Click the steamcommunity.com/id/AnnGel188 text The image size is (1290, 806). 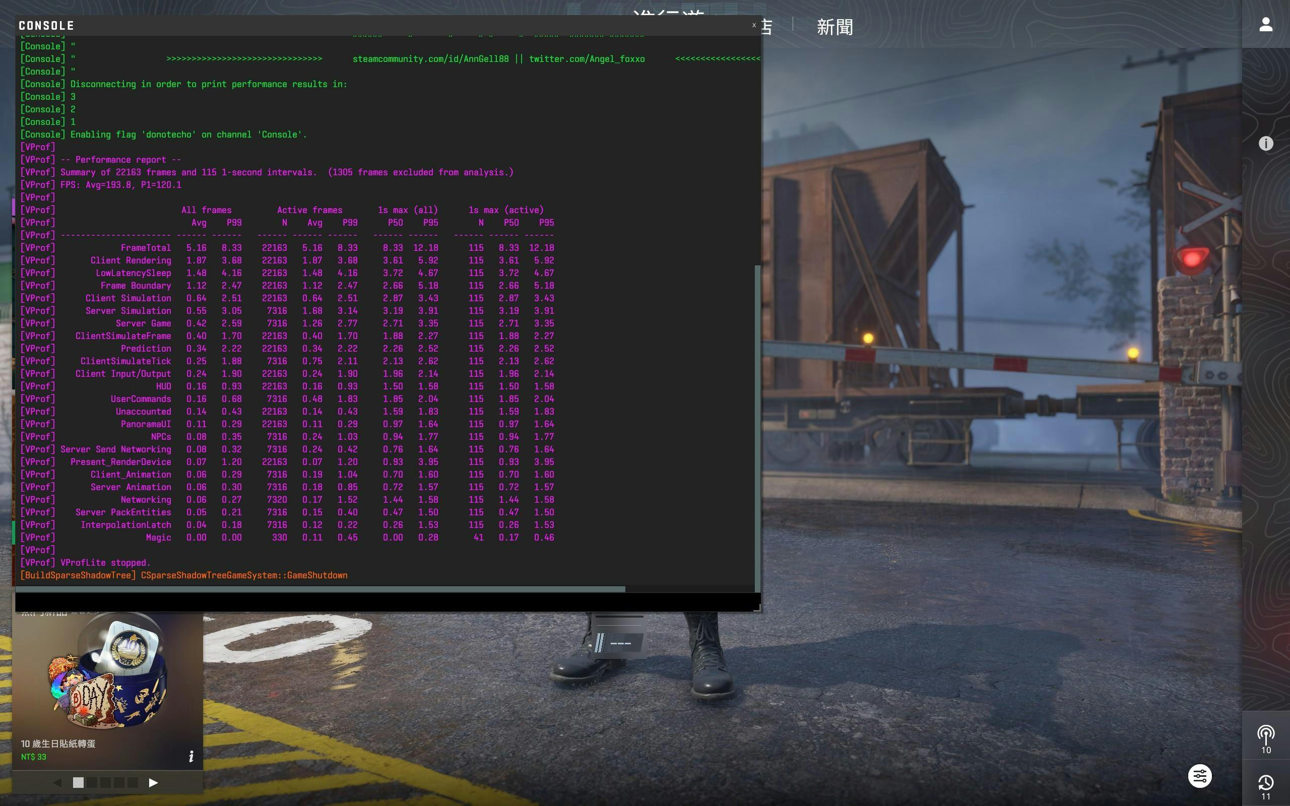[431, 59]
